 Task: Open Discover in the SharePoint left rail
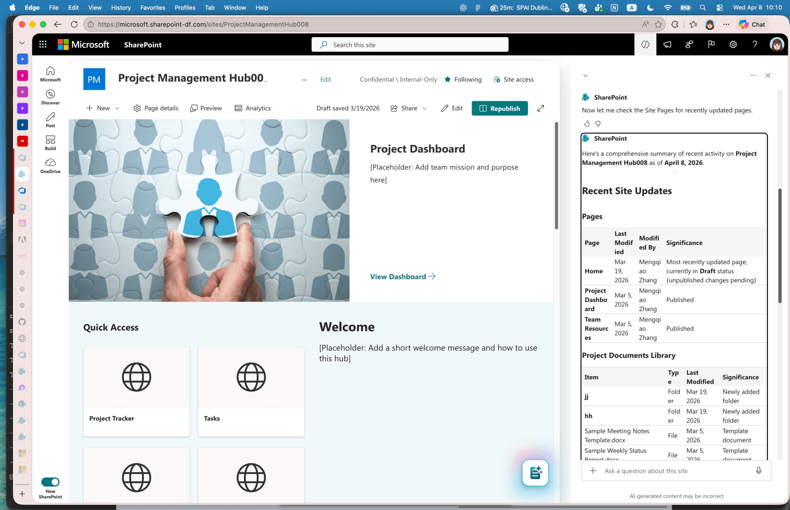(50, 97)
